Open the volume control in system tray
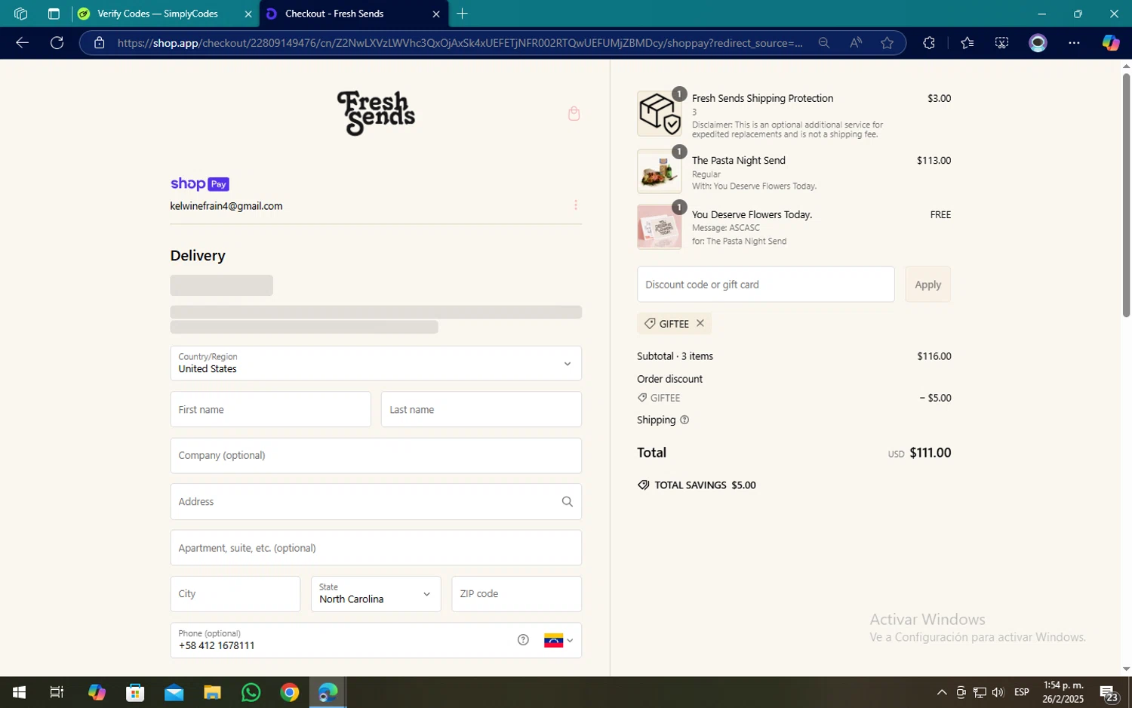 click(x=998, y=692)
